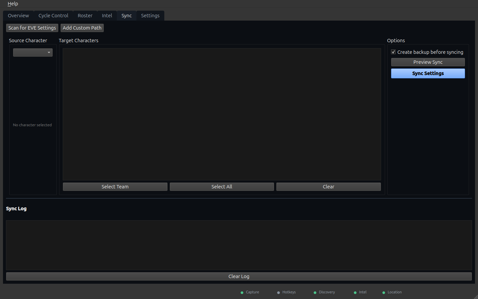Switch to the Overview tab

click(18, 16)
